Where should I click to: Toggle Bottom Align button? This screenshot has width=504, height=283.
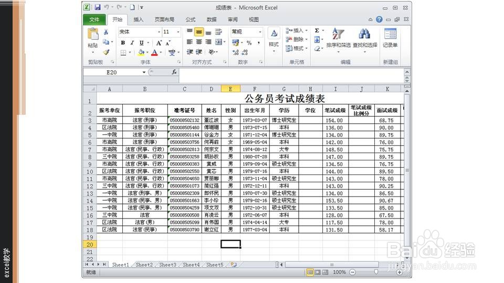(x=208, y=32)
